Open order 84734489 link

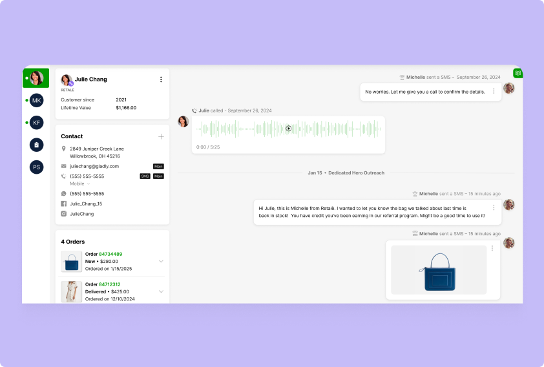(x=110, y=254)
